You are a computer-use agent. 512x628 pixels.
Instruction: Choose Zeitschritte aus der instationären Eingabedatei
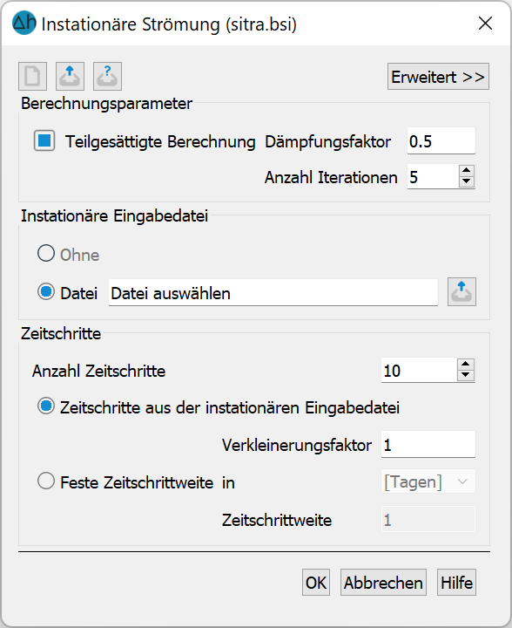coord(46,406)
